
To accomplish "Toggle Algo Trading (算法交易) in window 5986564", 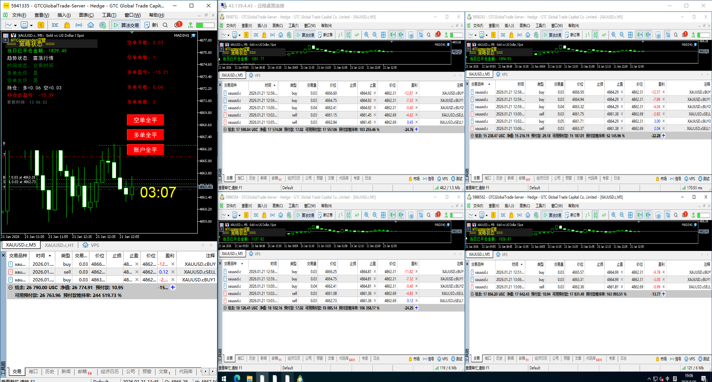I will click(305, 215).
